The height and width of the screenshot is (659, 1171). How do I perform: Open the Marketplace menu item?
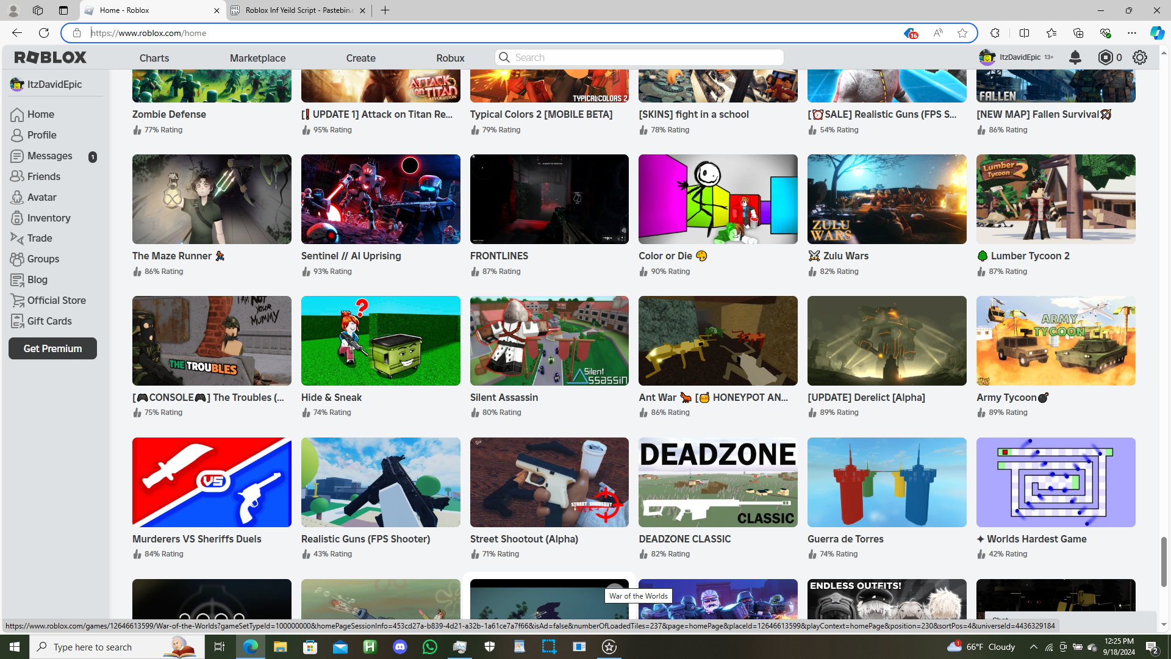click(257, 58)
